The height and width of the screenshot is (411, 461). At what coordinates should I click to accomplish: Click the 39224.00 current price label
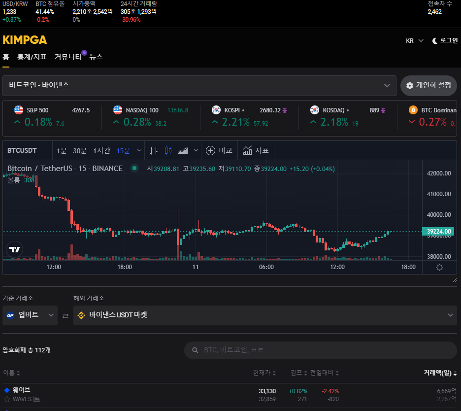[438, 232]
